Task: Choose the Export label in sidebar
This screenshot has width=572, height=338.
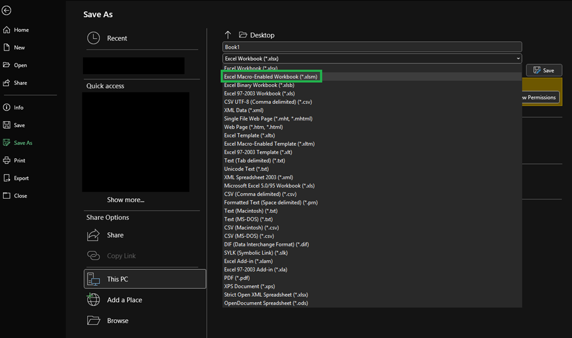Action: click(21, 178)
